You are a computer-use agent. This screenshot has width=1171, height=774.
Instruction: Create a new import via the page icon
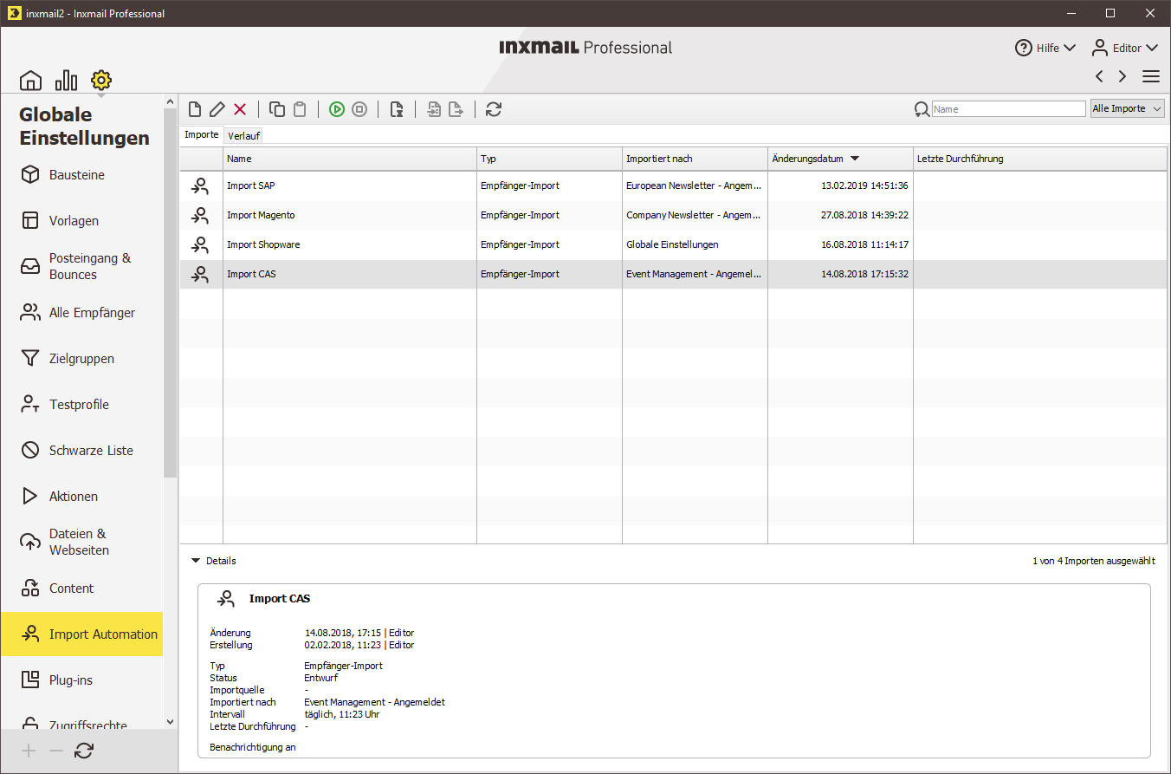coord(195,109)
